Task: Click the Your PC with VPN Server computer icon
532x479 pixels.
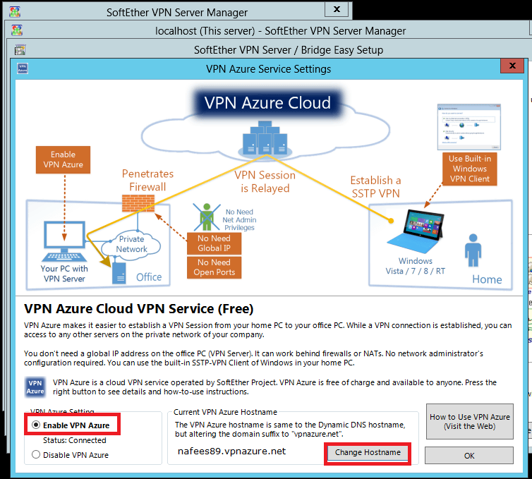Action: tap(64, 241)
